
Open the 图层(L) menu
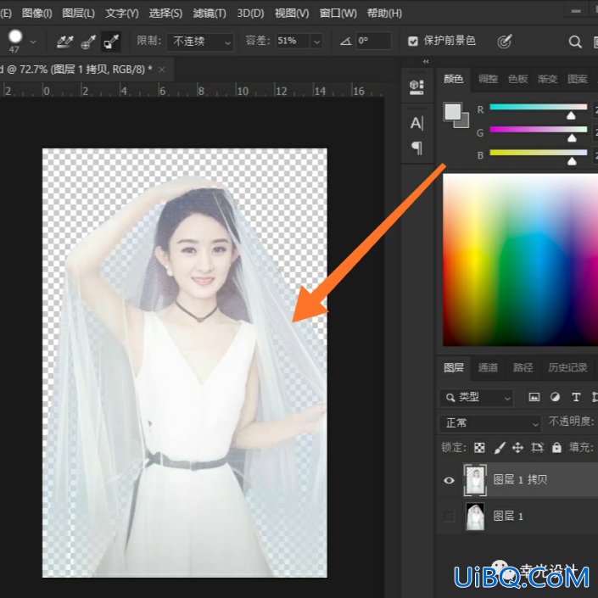tap(78, 14)
